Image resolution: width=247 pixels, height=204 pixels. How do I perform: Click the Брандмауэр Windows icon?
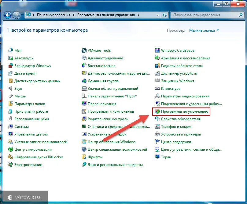point(11,65)
